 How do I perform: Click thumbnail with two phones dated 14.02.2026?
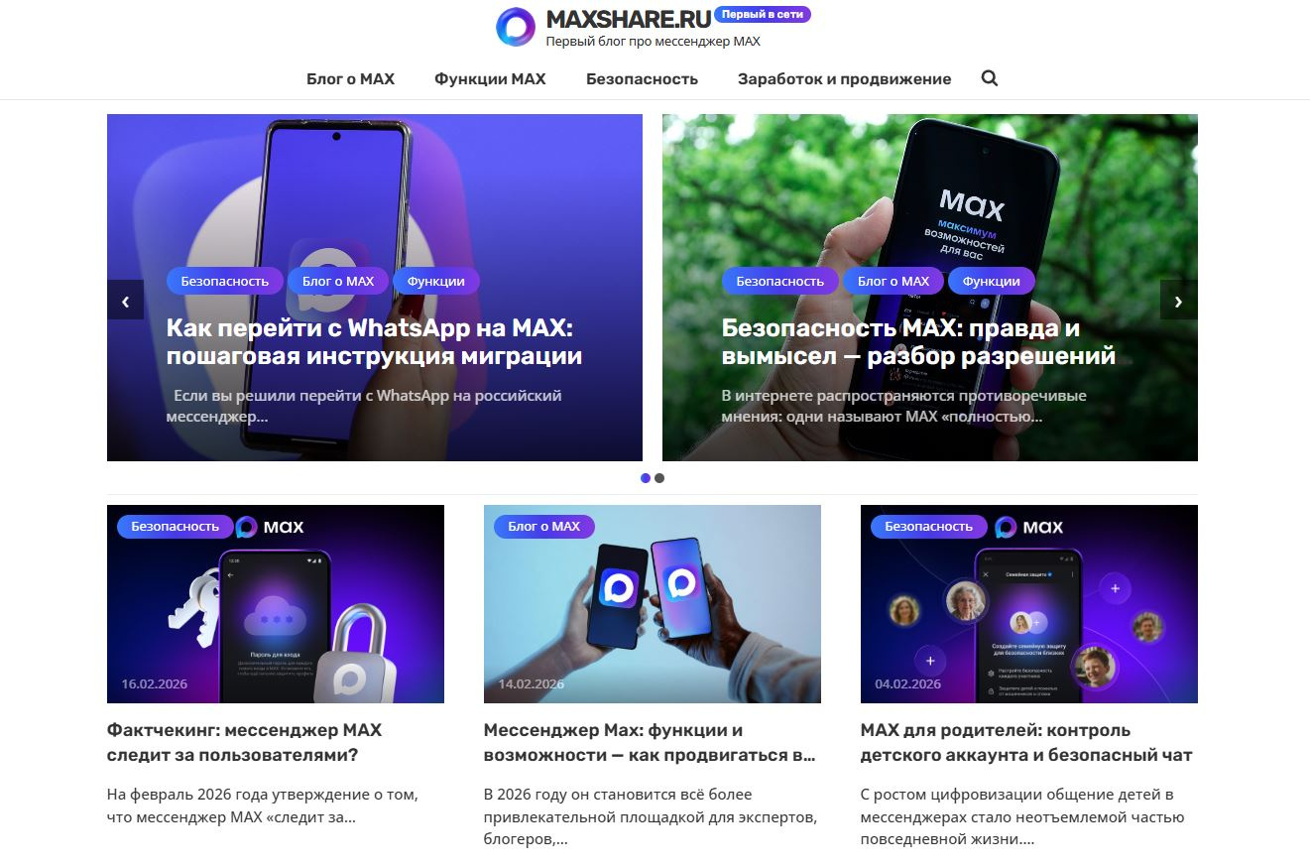[x=653, y=604]
